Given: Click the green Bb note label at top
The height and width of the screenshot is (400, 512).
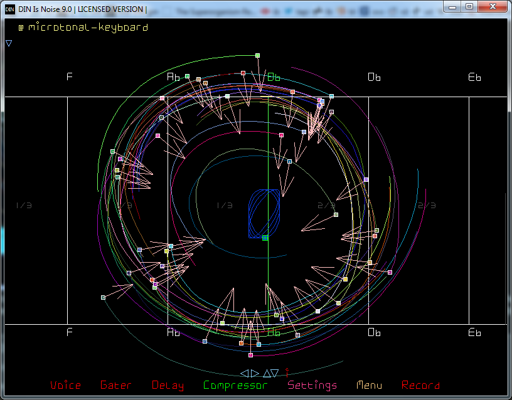Looking at the screenshot, I should point(274,77).
